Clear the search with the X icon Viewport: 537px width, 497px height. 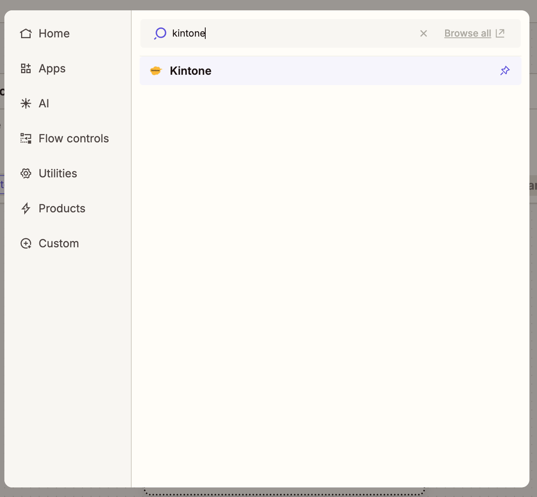click(x=423, y=33)
